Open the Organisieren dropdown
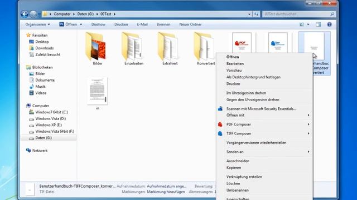This screenshot has width=357, height=200. (x=37, y=24)
